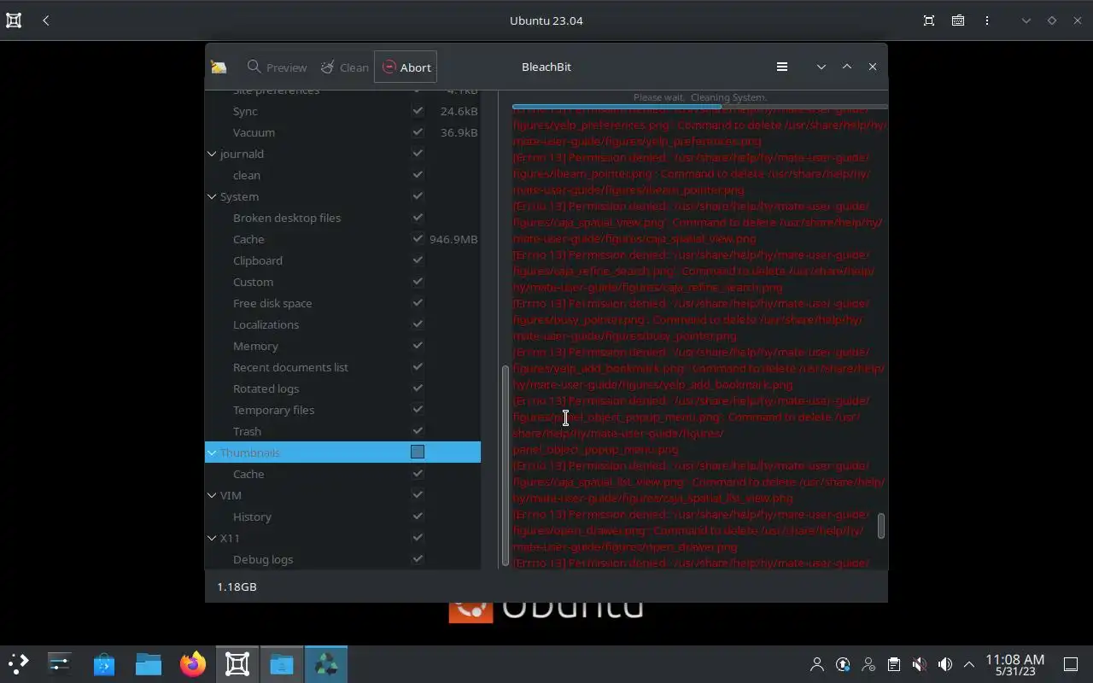Click the BleachBit broom icon in the toolbar
Image resolution: width=1093 pixels, height=683 pixels.
(x=219, y=67)
